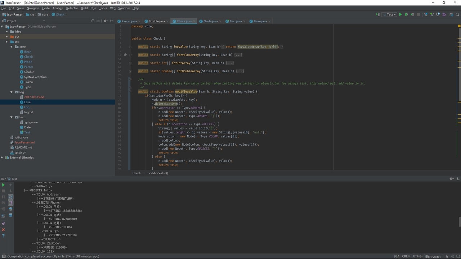Expand External Libraries node
Viewport: 461px width, 259px height.
coord(2,158)
